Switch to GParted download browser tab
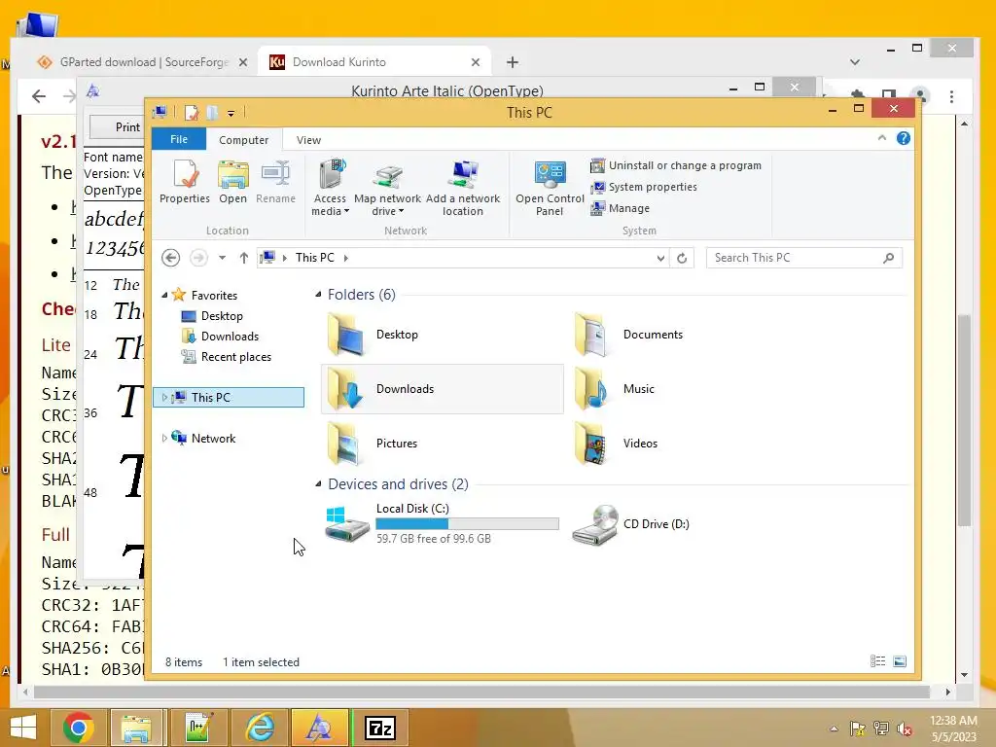This screenshot has height=747, width=996. 144,61
